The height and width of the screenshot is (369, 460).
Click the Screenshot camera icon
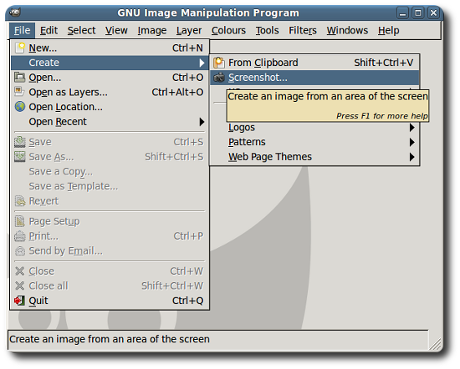click(219, 78)
